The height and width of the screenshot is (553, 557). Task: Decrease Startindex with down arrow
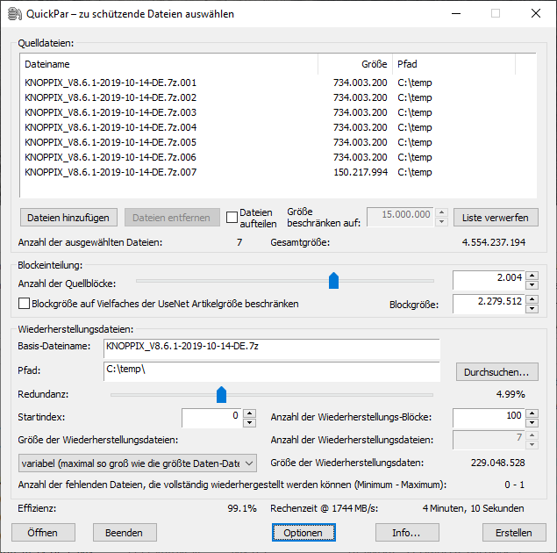(249, 422)
